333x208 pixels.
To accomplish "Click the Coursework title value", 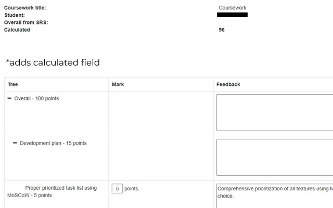I will pos(232,8).
